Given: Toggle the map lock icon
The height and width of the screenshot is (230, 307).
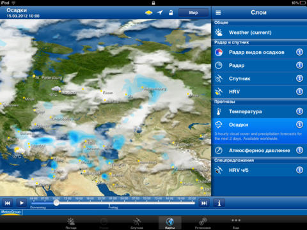Looking at the screenshot, I should [171, 13].
